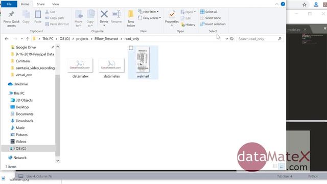Open Videos in sidebar

[x=21, y=142]
